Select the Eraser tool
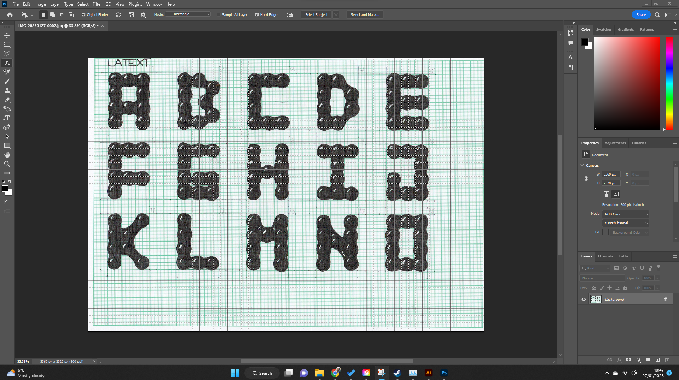The width and height of the screenshot is (679, 380). click(x=7, y=100)
